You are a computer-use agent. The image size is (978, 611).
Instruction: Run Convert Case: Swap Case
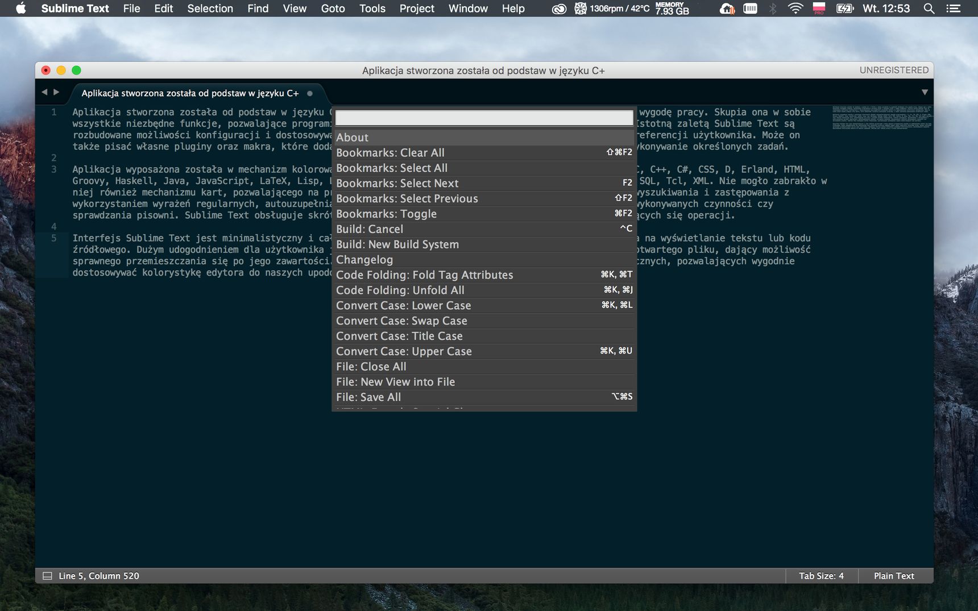[x=484, y=322]
